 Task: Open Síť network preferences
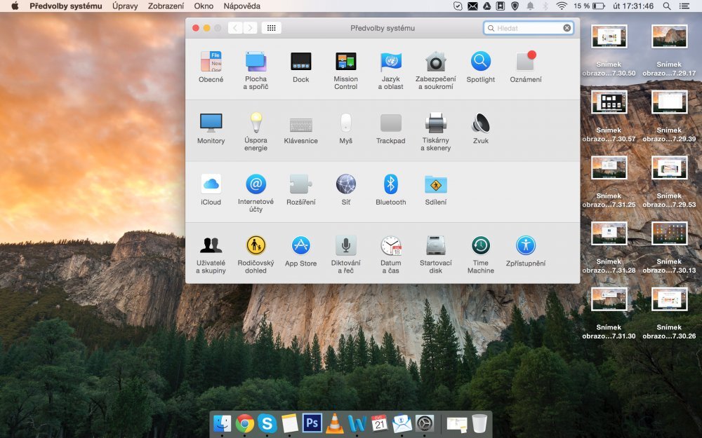(x=345, y=184)
